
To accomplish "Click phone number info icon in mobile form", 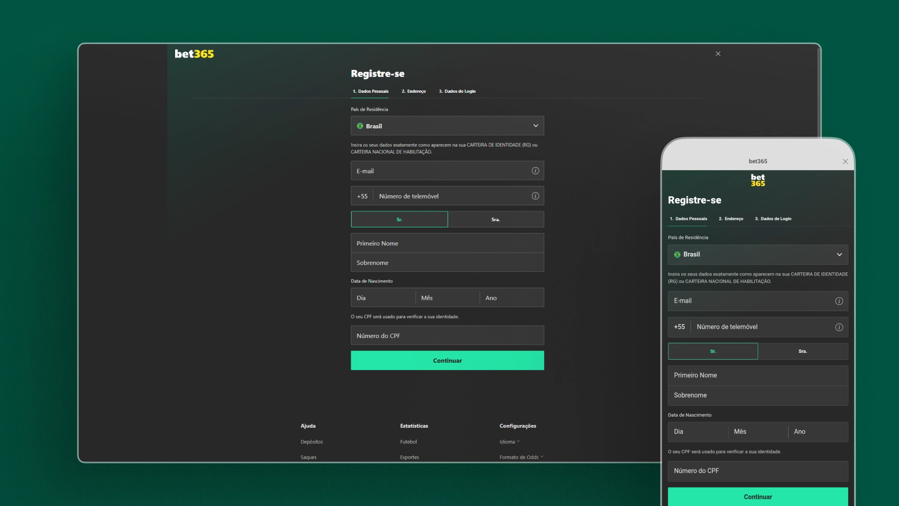I will 839,327.
